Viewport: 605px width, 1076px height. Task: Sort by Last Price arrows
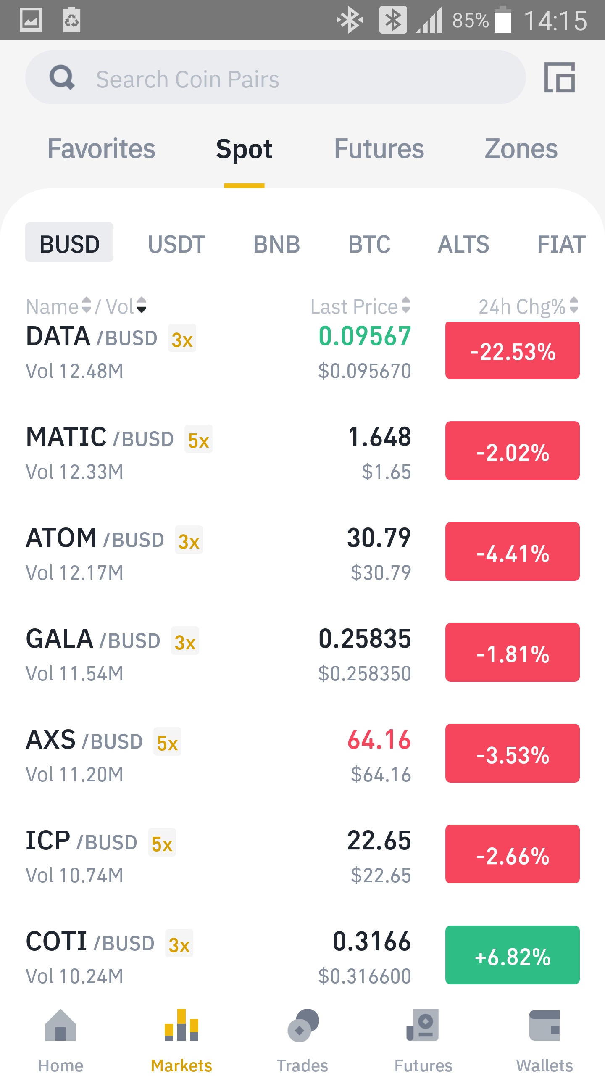coord(405,305)
